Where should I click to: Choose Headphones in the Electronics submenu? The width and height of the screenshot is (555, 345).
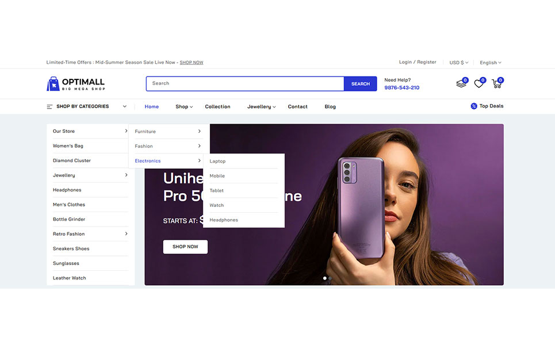(x=224, y=220)
